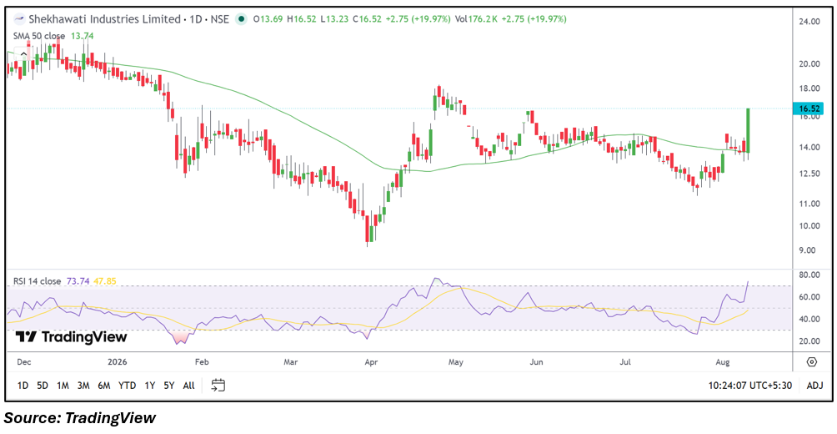Select the 5Y time range

click(168, 386)
